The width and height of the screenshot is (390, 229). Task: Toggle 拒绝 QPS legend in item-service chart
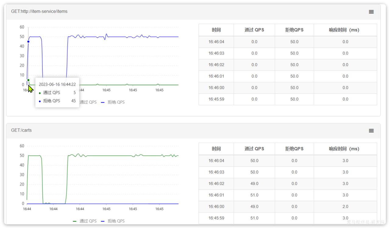(113, 102)
